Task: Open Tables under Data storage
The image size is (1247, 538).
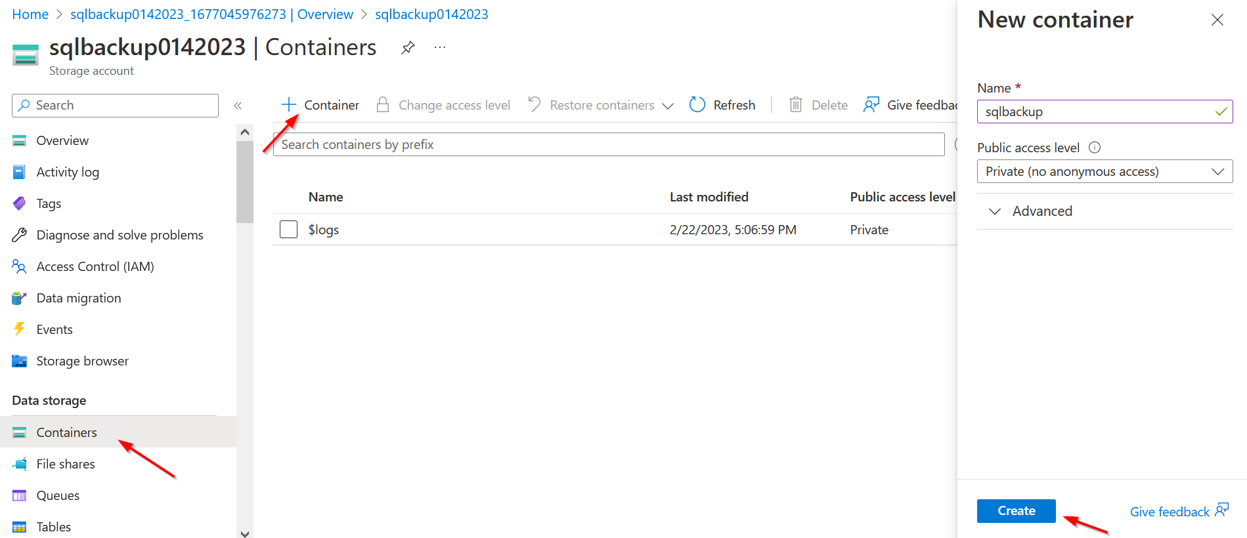Action: pyautogui.click(x=54, y=527)
